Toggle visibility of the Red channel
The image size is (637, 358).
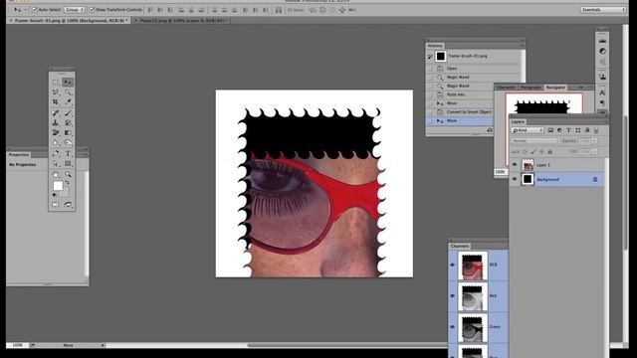pyautogui.click(x=452, y=296)
